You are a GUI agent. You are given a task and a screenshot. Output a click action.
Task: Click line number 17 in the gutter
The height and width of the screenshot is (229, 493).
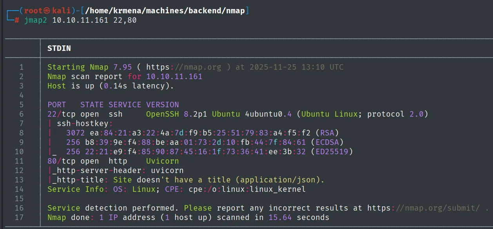(x=19, y=217)
